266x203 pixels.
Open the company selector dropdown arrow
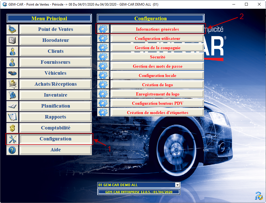click(177, 185)
